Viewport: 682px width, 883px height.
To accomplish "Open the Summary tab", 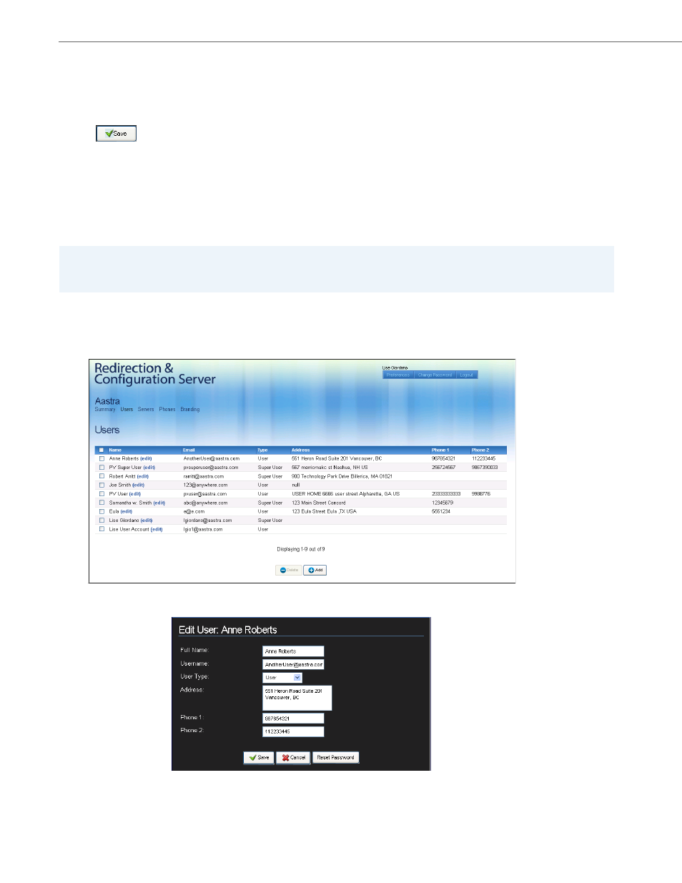I will 105,410.
